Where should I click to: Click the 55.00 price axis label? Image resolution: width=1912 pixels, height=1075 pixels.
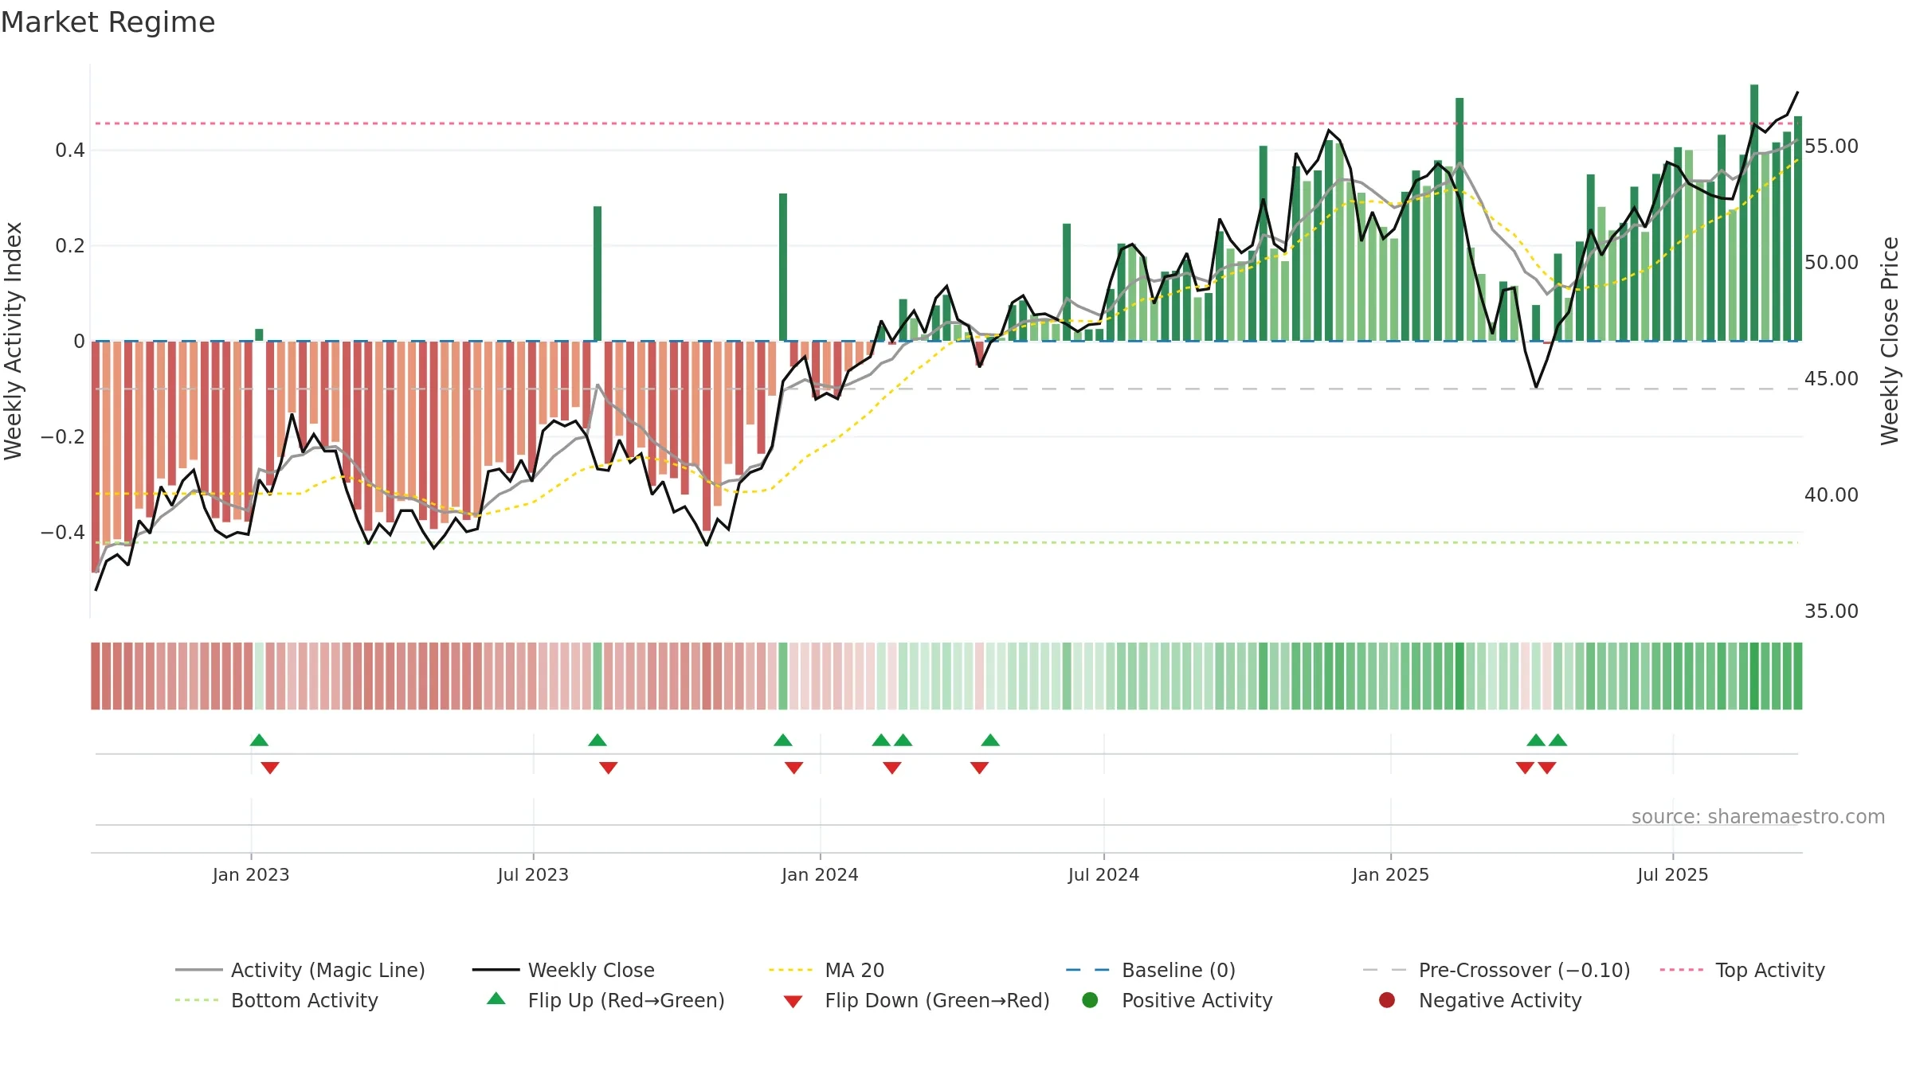[1832, 147]
